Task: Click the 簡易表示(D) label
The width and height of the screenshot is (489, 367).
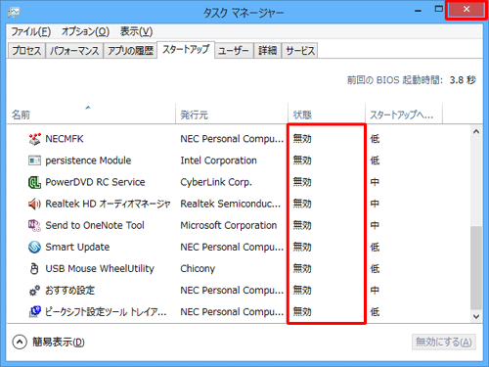Action: point(59,342)
